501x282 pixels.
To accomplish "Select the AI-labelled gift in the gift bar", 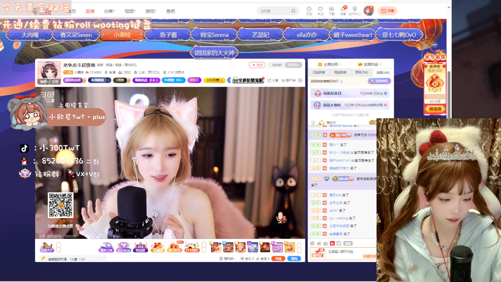I will (253, 247).
